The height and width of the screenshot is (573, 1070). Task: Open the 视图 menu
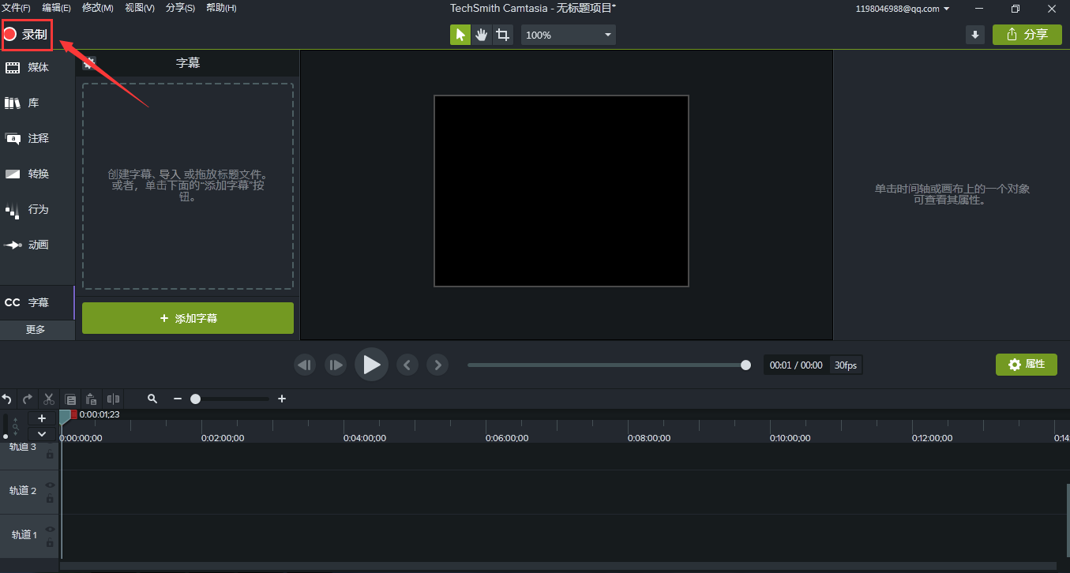(x=140, y=8)
